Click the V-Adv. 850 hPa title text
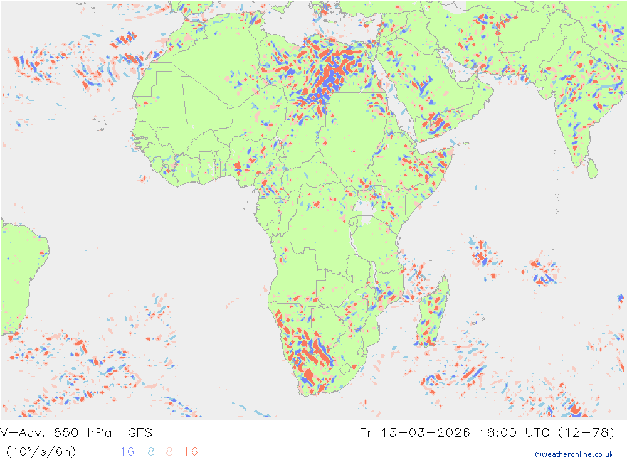627x460 pixels. (x=56, y=432)
